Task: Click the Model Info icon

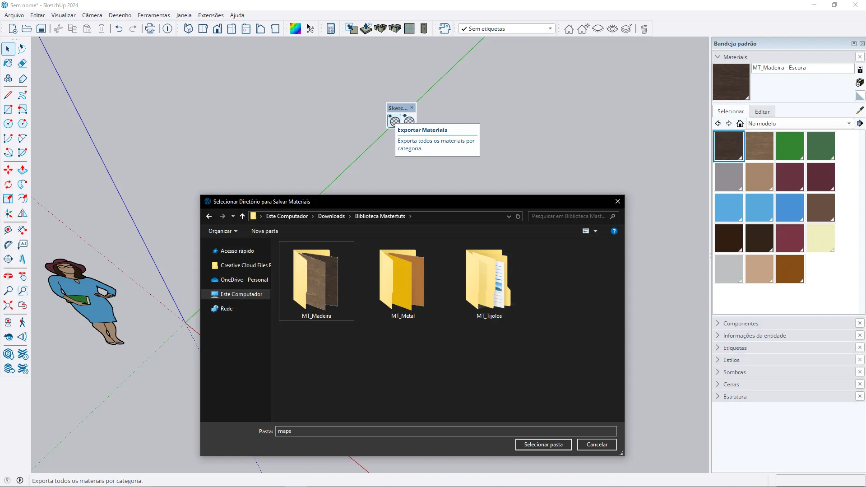Action: [x=167, y=29]
